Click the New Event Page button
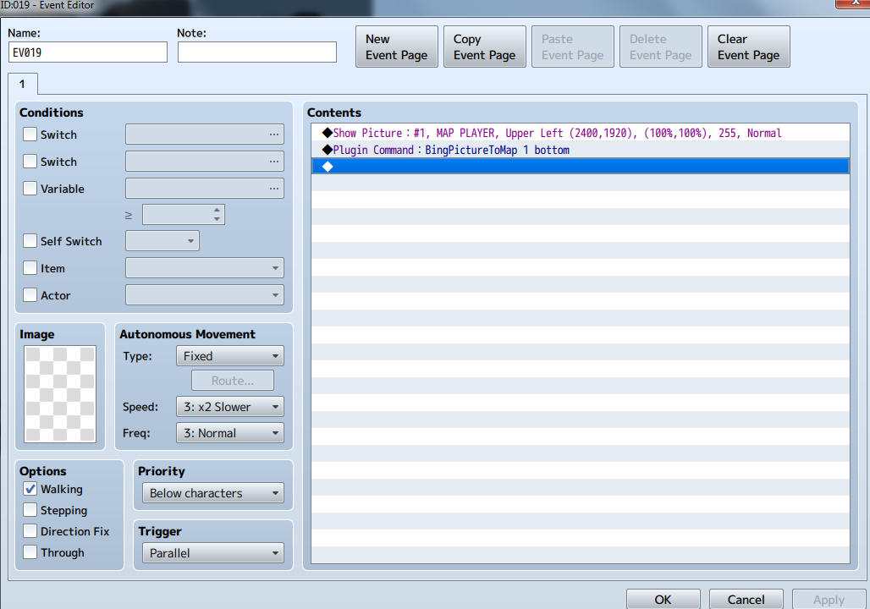The image size is (870, 609). [397, 47]
